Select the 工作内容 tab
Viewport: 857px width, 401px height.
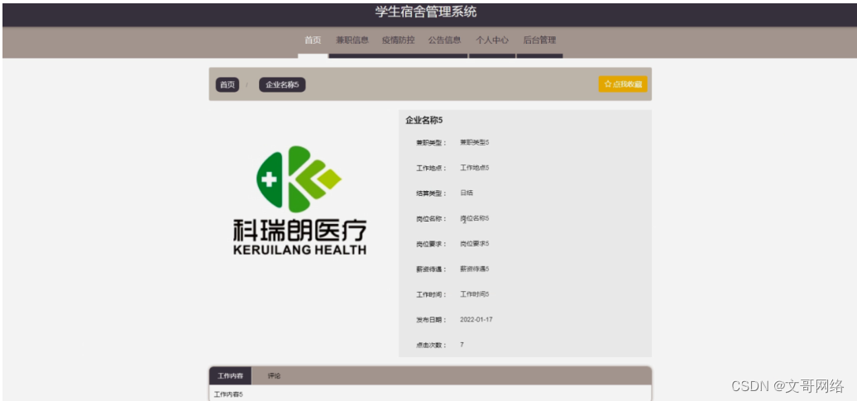point(230,376)
